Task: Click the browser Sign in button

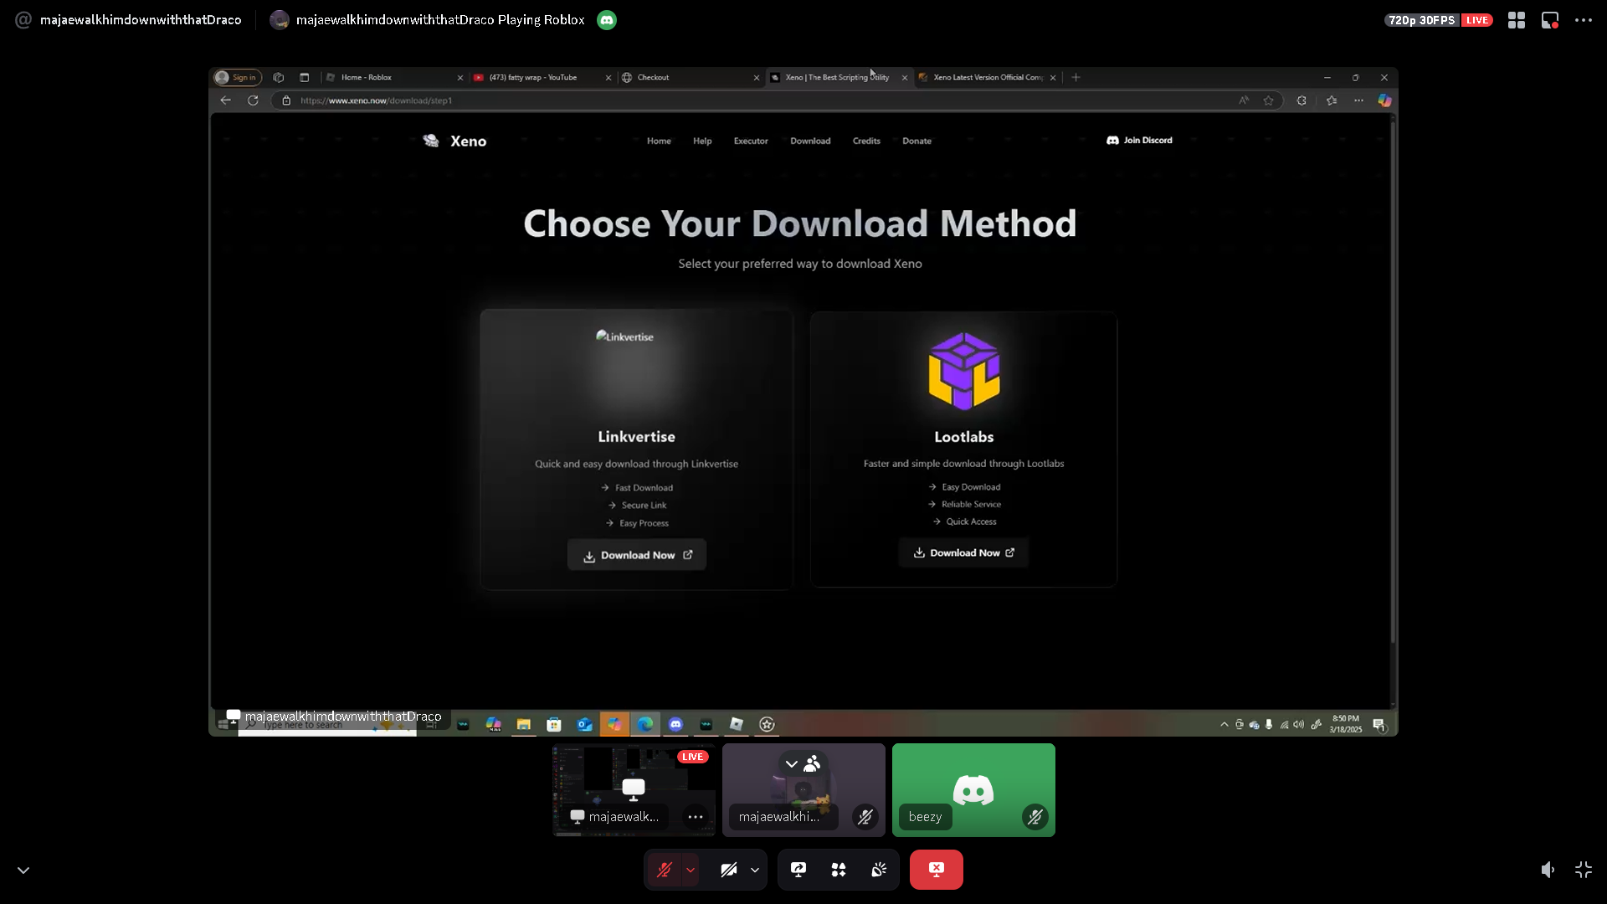Action: [237, 77]
